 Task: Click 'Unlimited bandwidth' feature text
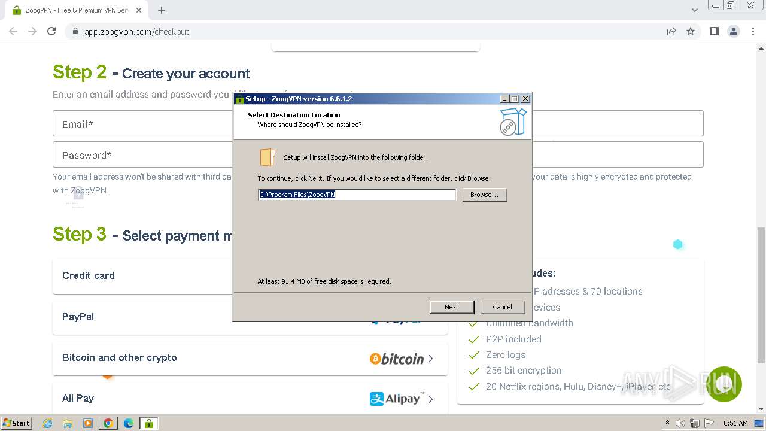pos(530,323)
